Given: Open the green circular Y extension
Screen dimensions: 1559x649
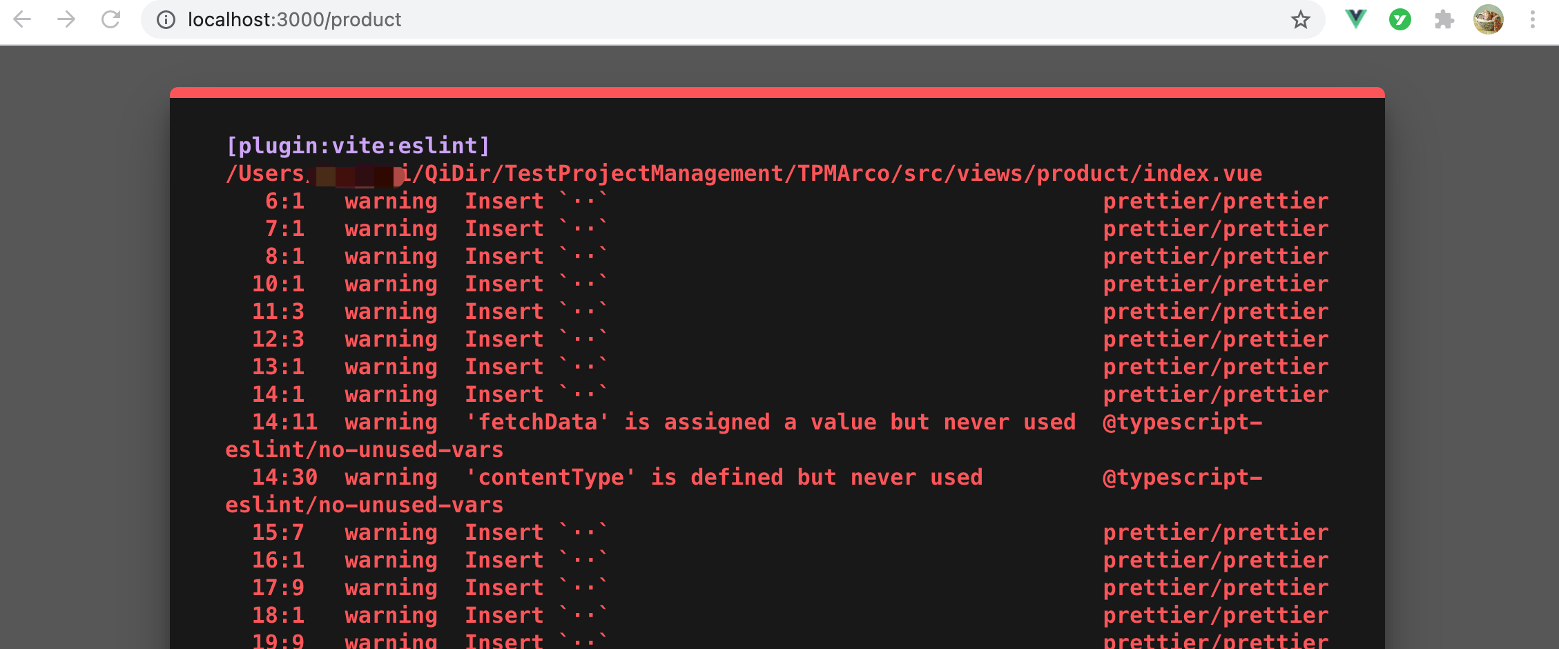Looking at the screenshot, I should (x=1400, y=19).
